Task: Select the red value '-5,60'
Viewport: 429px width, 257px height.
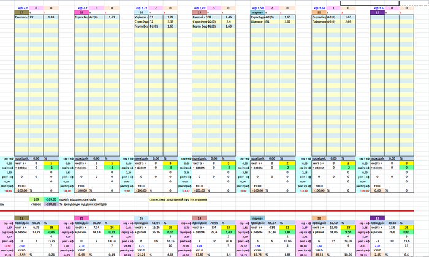Action: 243,190
